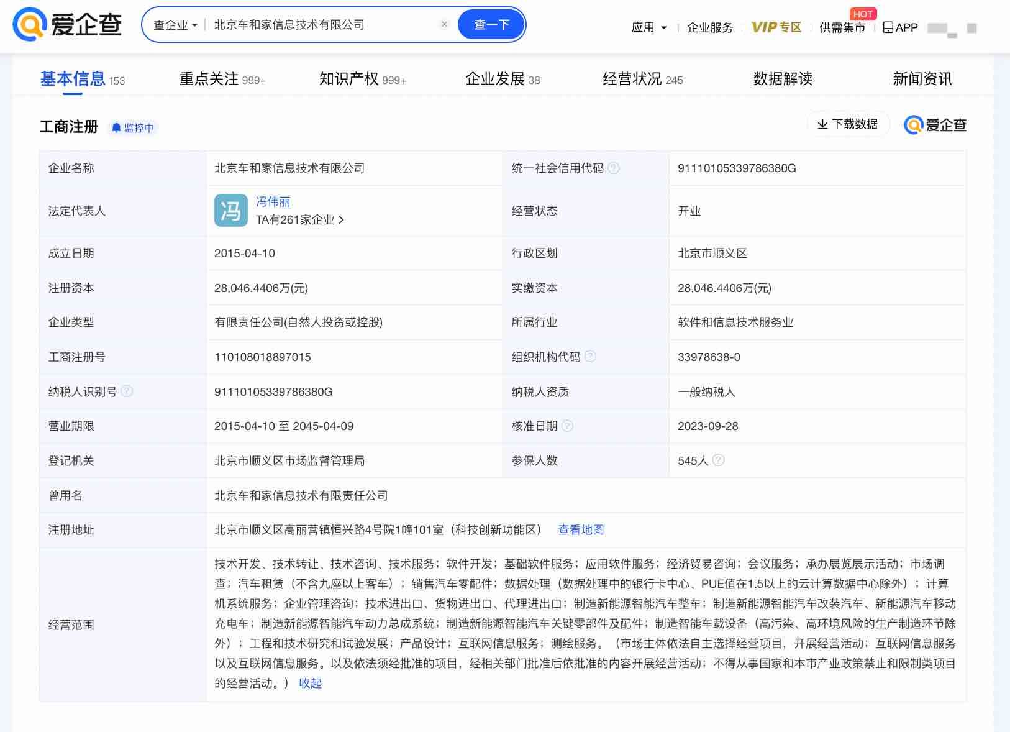Screen dimensions: 1010x732
Task: Toggle the 监控中 bell monitoring badge
Action: coord(132,128)
